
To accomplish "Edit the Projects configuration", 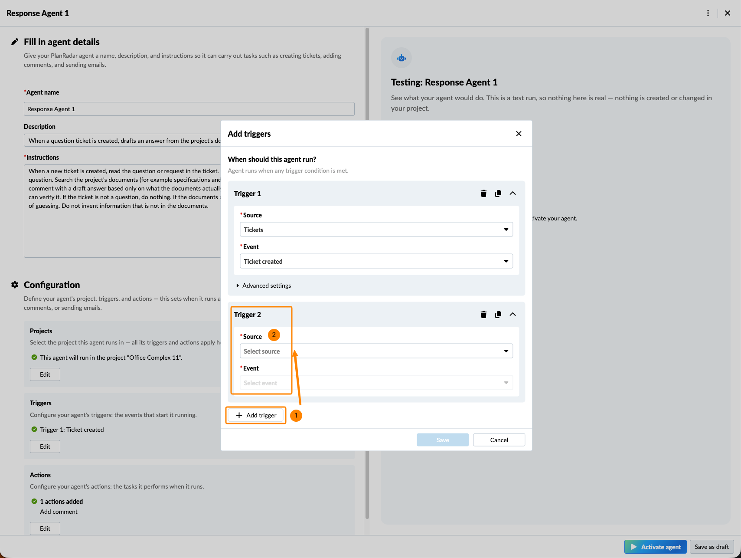I will 45,374.
